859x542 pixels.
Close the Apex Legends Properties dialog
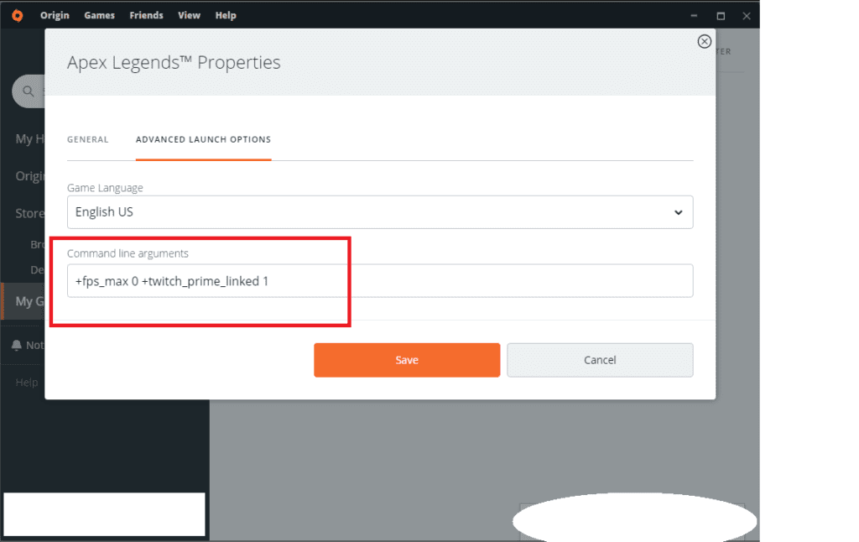pyautogui.click(x=704, y=41)
